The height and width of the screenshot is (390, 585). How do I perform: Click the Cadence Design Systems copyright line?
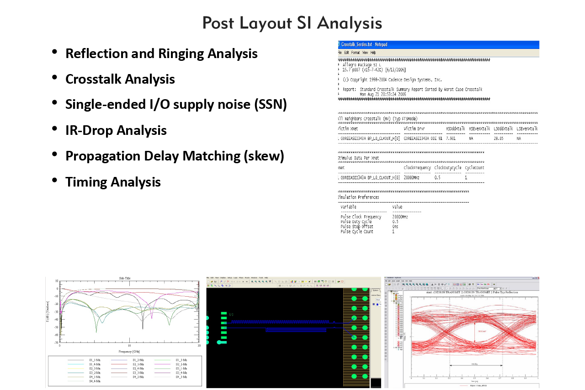tap(392, 80)
